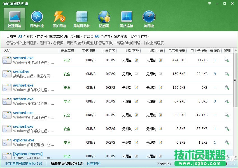Click the 管理 column header
This screenshot has height=168, width=238.
(x=227, y=51)
